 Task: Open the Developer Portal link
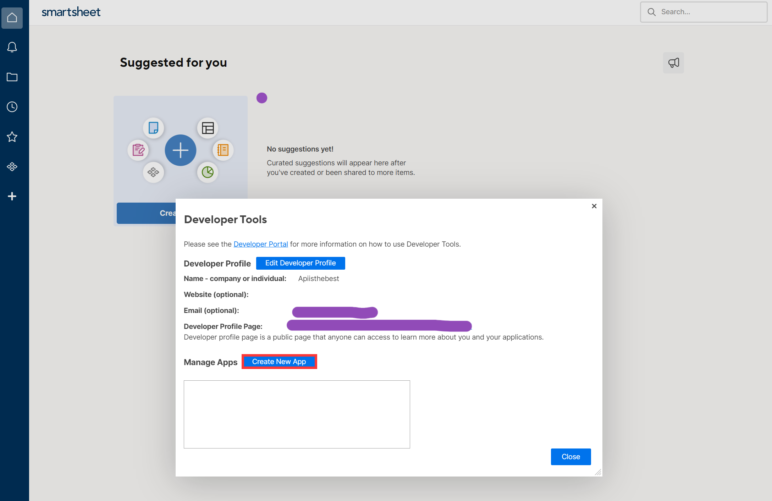[x=261, y=244]
